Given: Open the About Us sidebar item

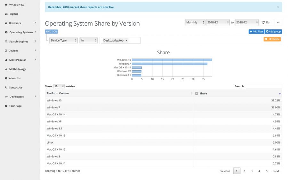Looking at the screenshot, I should pos(15,78).
